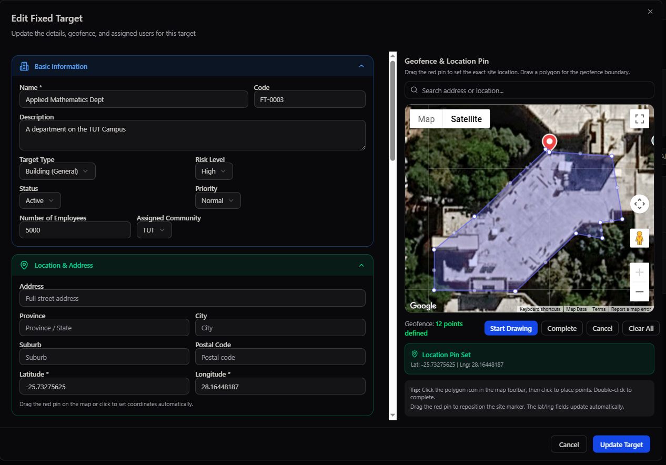Close the Edit Fixed Target dialog
666x465 pixels.
click(x=650, y=12)
